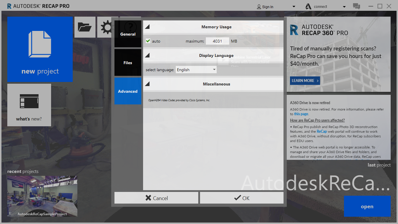This screenshot has width=398, height=224.
Task: Open the folder icon to browse projects
Action: click(85, 27)
